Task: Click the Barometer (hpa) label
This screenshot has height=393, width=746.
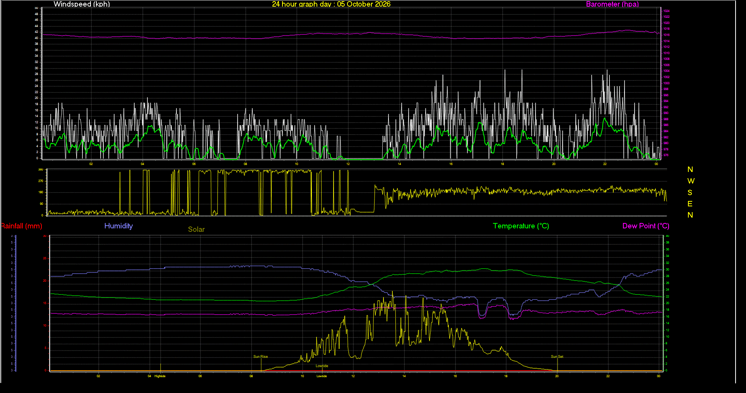Action: click(x=612, y=4)
